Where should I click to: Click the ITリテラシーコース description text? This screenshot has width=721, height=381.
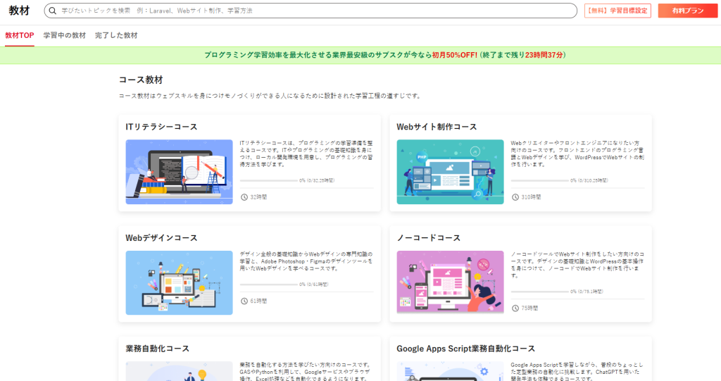(x=306, y=154)
